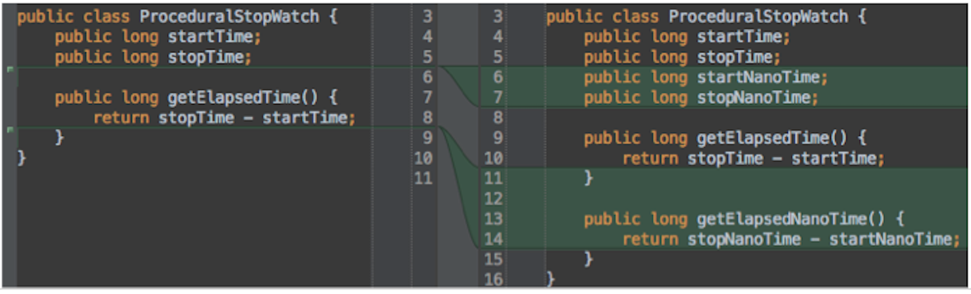
Task: Click line number 11 in left pane gutter
Action: point(423,179)
